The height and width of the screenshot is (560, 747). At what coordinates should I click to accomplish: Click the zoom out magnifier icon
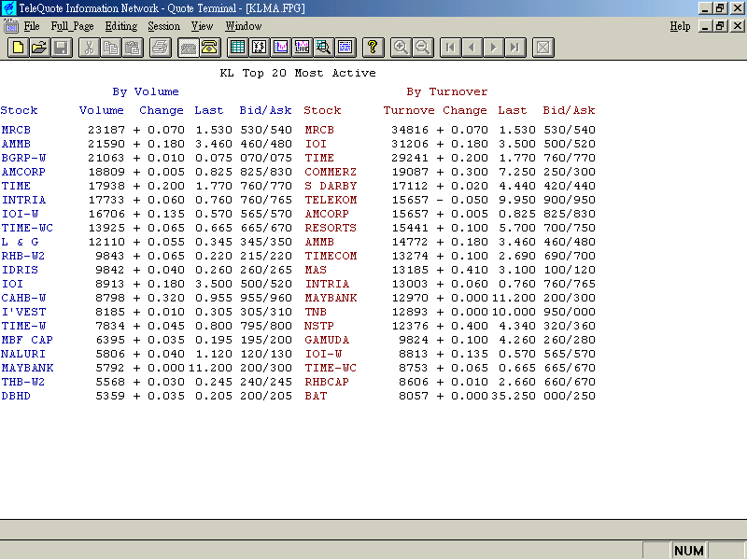(x=423, y=48)
